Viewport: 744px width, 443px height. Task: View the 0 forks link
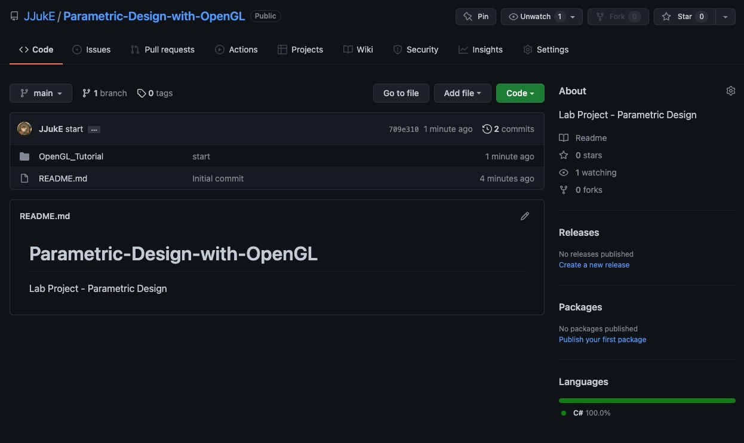point(580,190)
